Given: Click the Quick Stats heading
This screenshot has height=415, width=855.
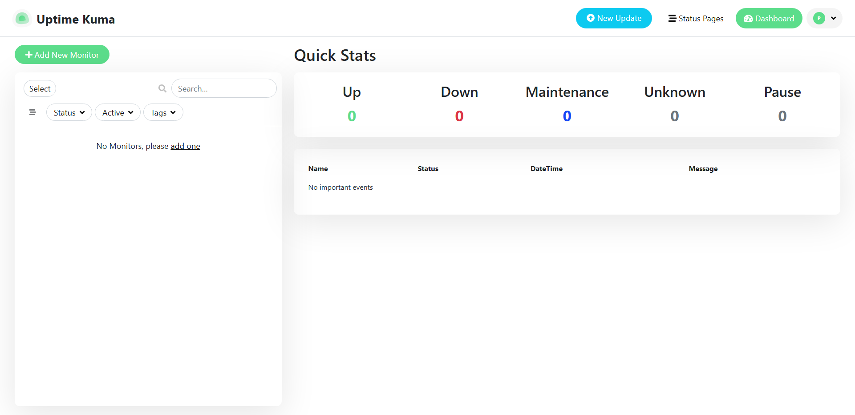Looking at the screenshot, I should 335,56.
